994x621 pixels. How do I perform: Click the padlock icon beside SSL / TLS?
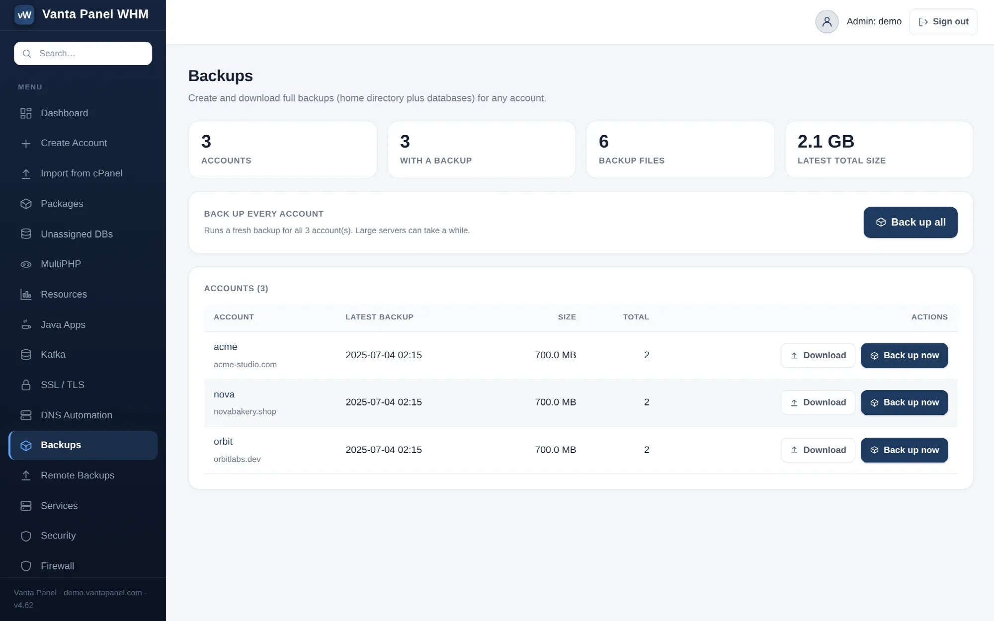coord(26,385)
